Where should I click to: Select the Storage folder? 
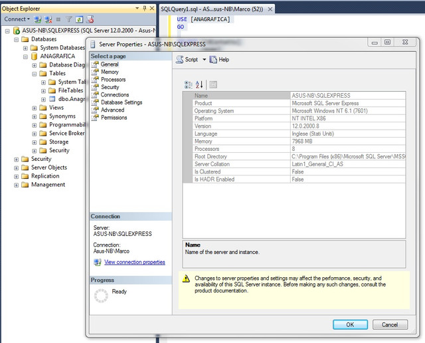(59, 142)
